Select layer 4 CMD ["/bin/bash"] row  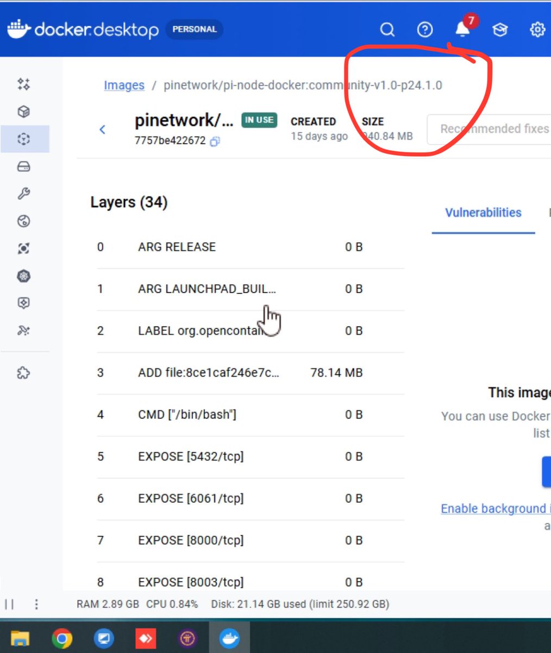click(x=251, y=415)
